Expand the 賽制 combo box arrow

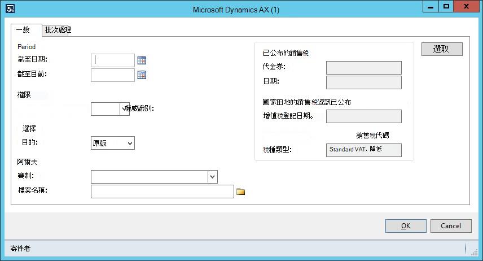[x=213, y=177]
